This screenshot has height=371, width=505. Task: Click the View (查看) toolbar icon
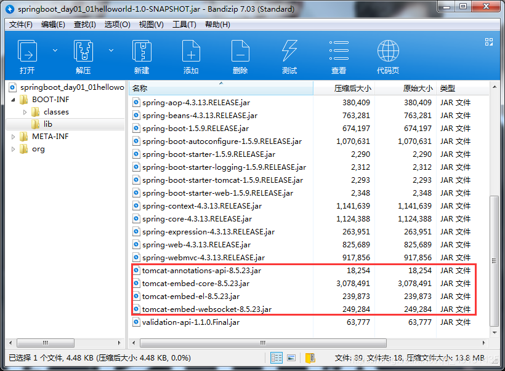tap(339, 50)
